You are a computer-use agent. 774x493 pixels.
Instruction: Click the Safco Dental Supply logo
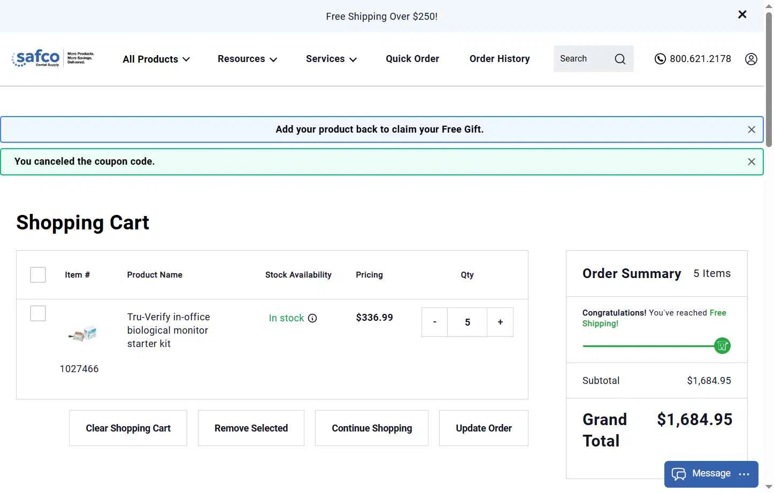point(53,58)
